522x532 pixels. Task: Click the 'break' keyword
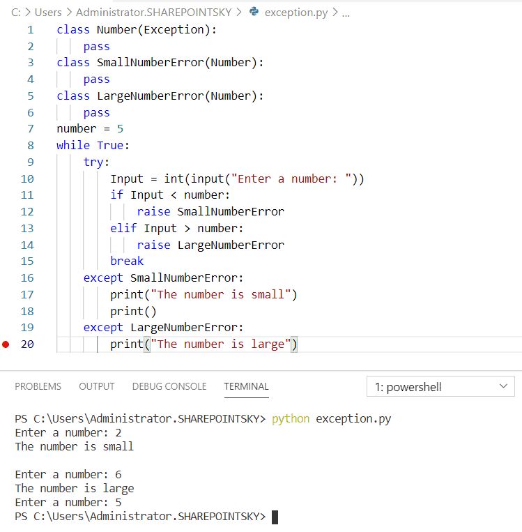[x=127, y=261]
